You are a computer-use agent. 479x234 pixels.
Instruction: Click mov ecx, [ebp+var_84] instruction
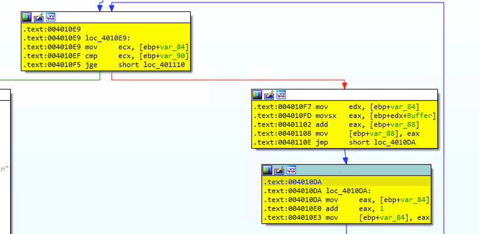pyautogui.click(x=106, y=47)
